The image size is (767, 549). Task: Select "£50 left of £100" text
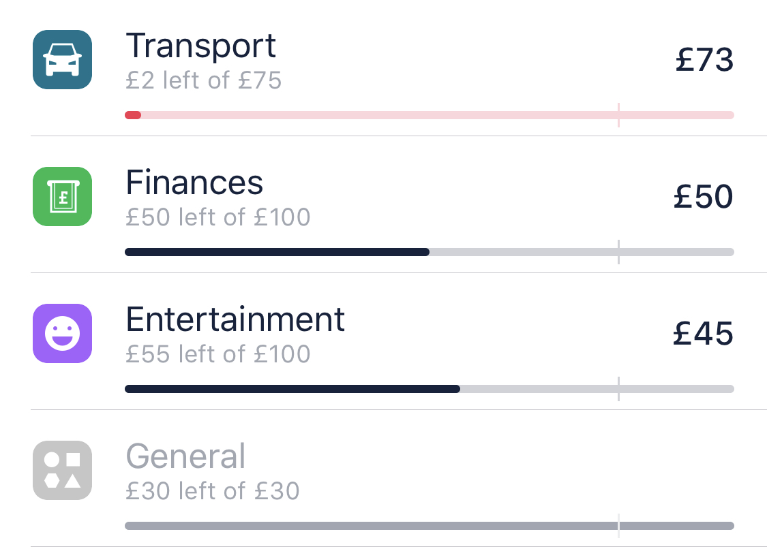(217, 218)
